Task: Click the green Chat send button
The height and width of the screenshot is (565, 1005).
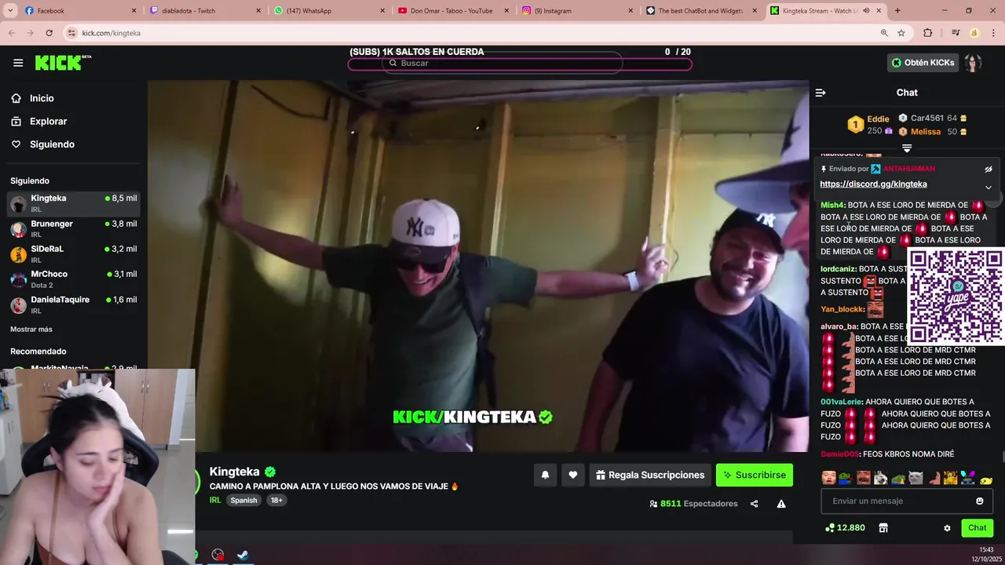Action: click(x=977, y=528)
